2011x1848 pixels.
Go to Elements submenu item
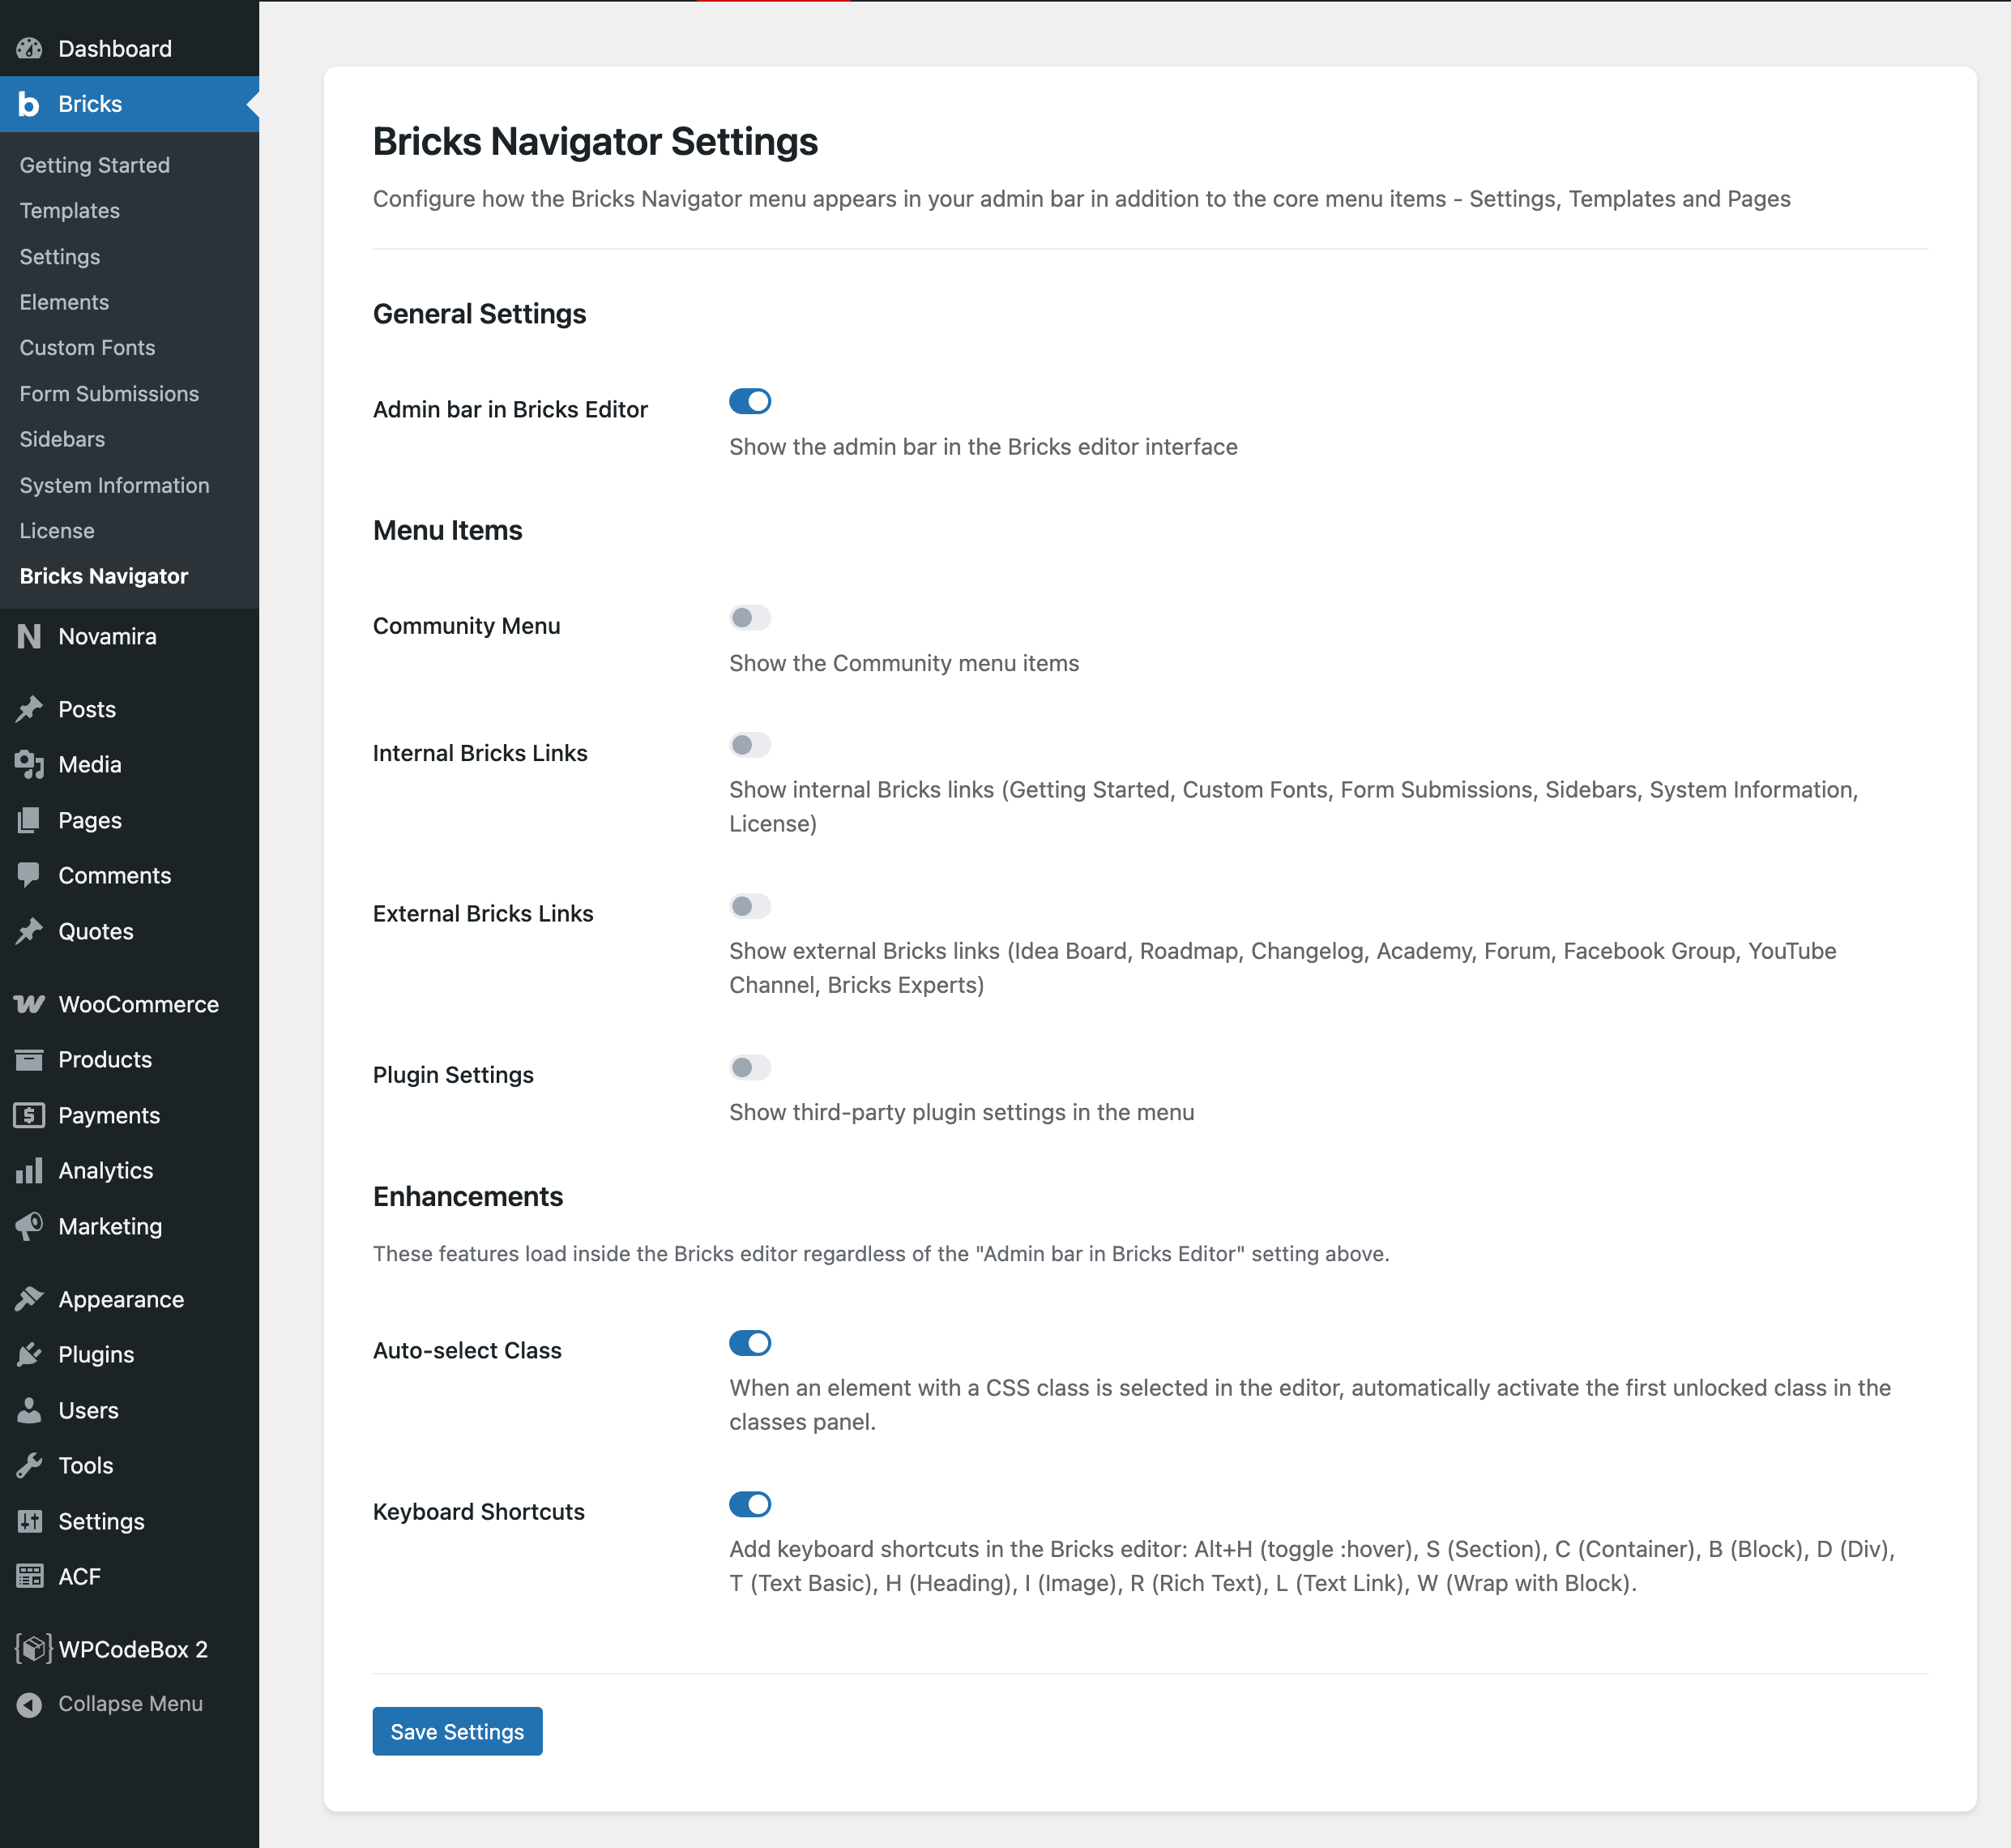click(65, 302)
